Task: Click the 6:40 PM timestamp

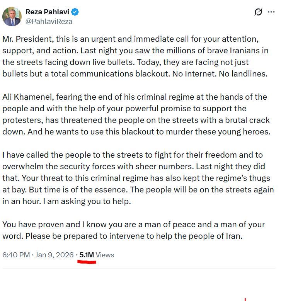Action: click(x=16, y=255)
